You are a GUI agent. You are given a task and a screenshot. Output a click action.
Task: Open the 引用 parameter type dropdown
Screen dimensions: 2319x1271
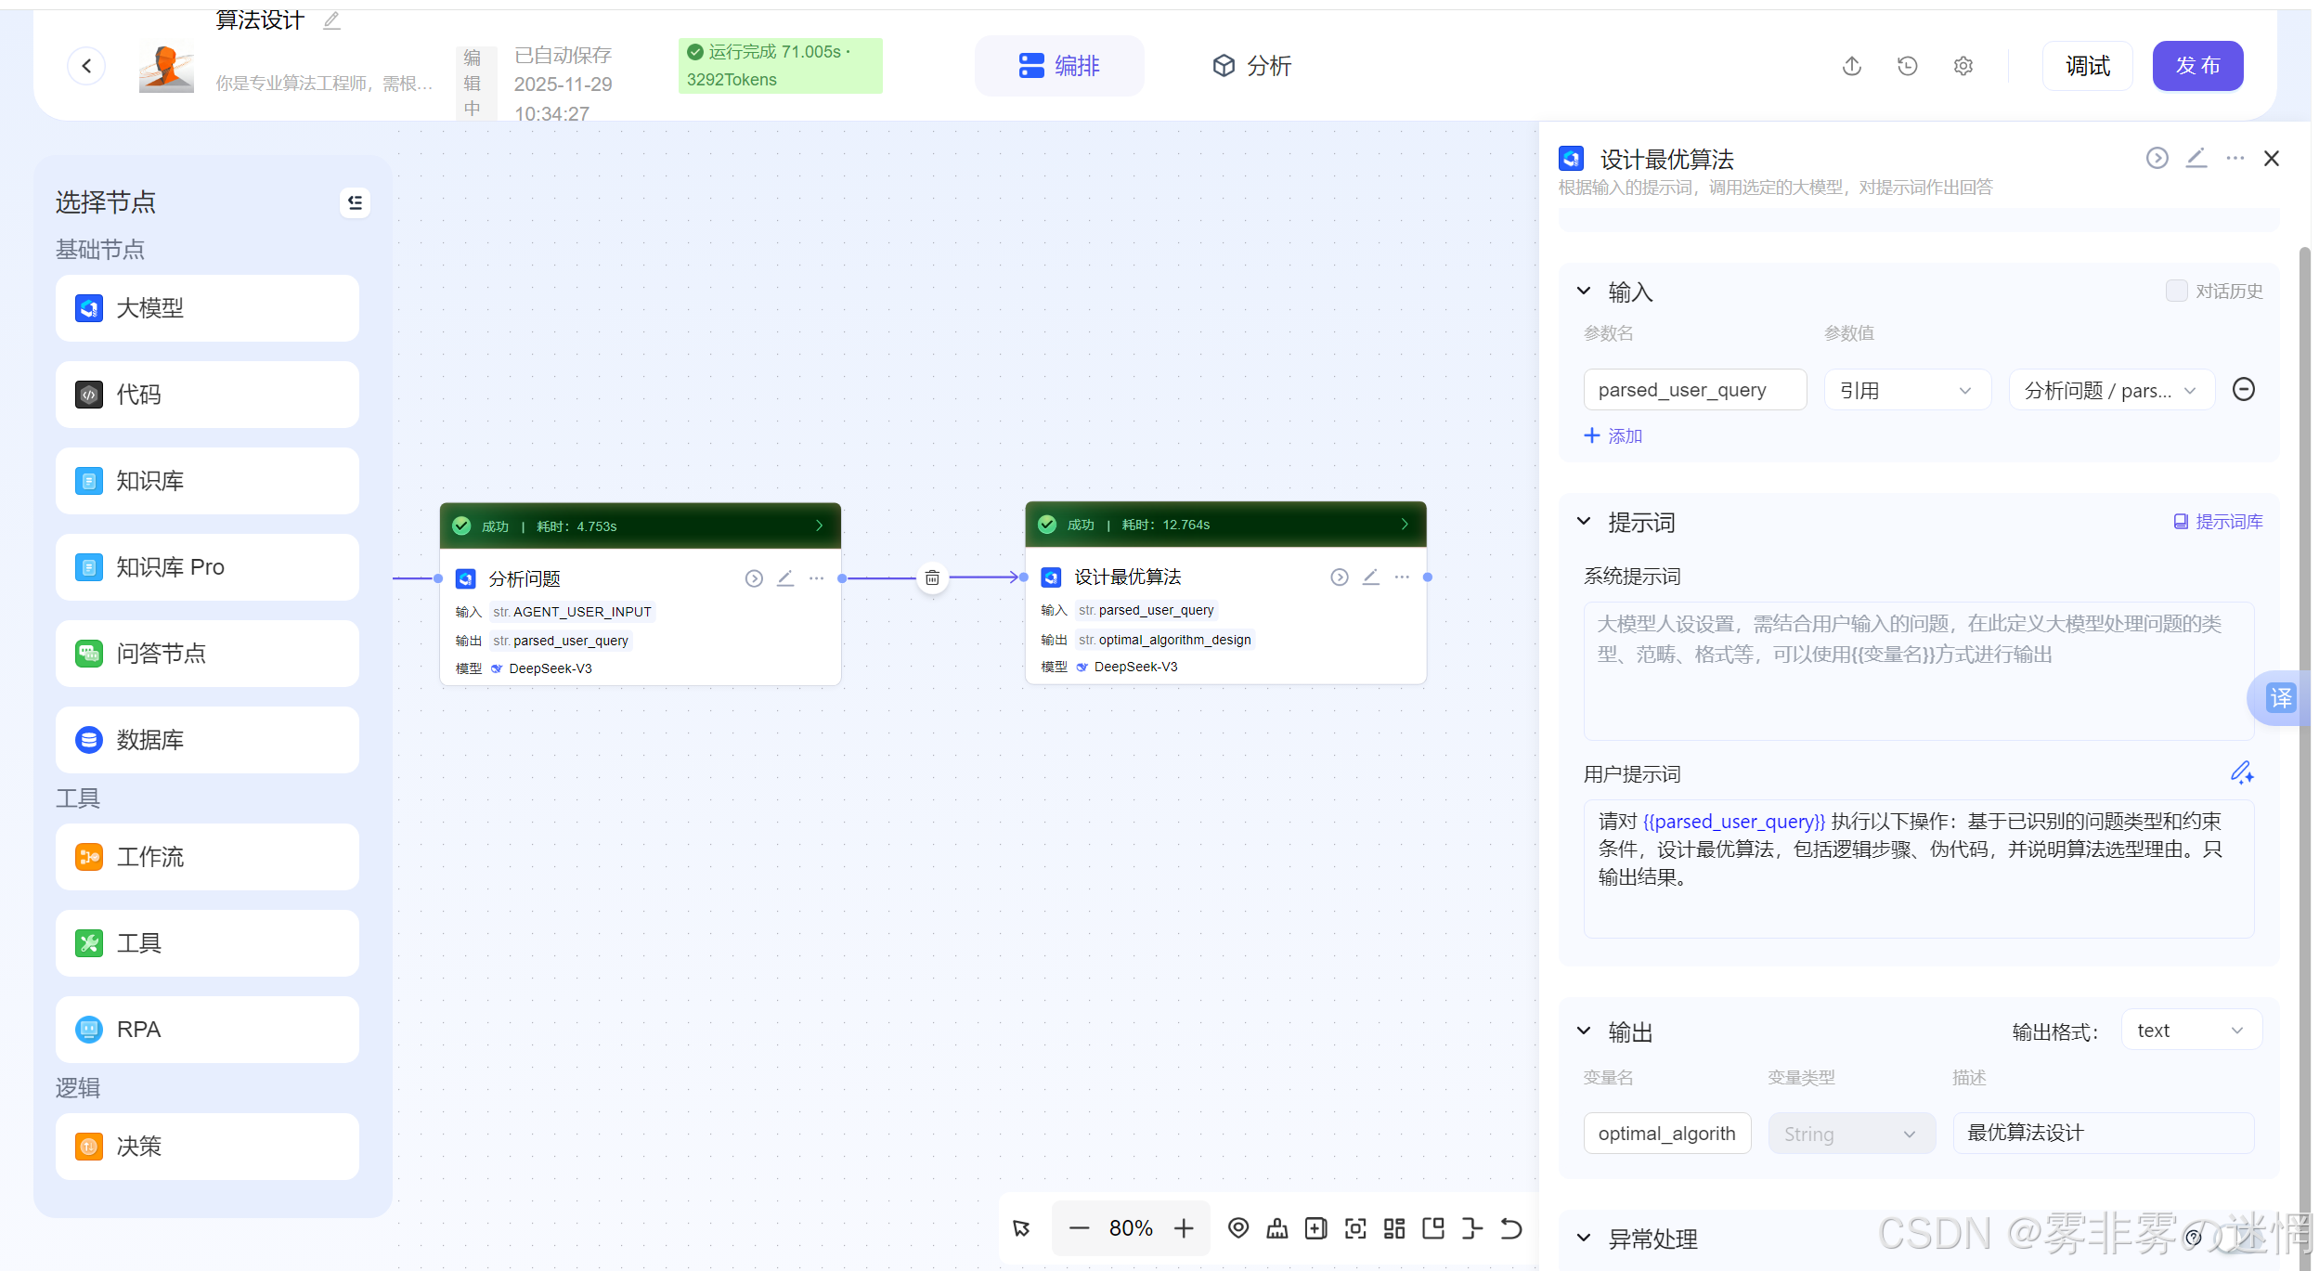[1906, 390]
